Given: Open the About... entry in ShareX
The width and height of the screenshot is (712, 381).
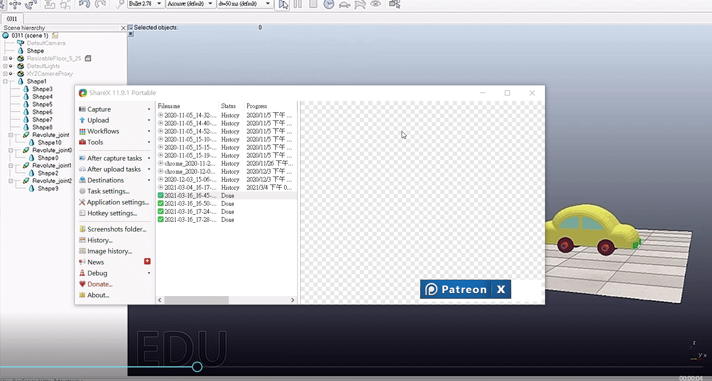Looking at the screenshot, I should [x=115, y=295].
